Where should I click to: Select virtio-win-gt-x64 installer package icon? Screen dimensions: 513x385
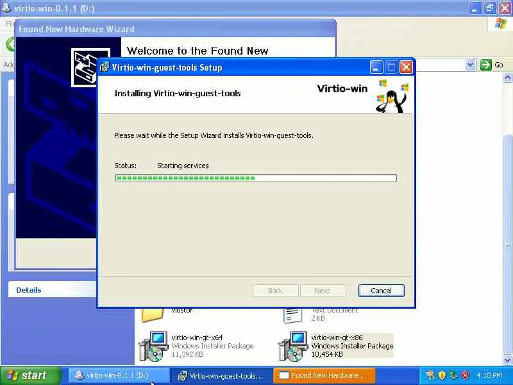[152, 346]
